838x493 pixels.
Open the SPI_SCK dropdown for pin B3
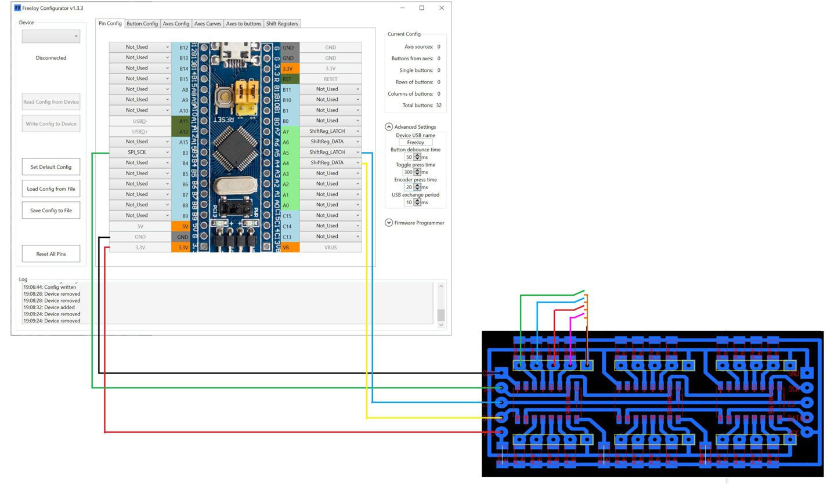coord(140,153)
